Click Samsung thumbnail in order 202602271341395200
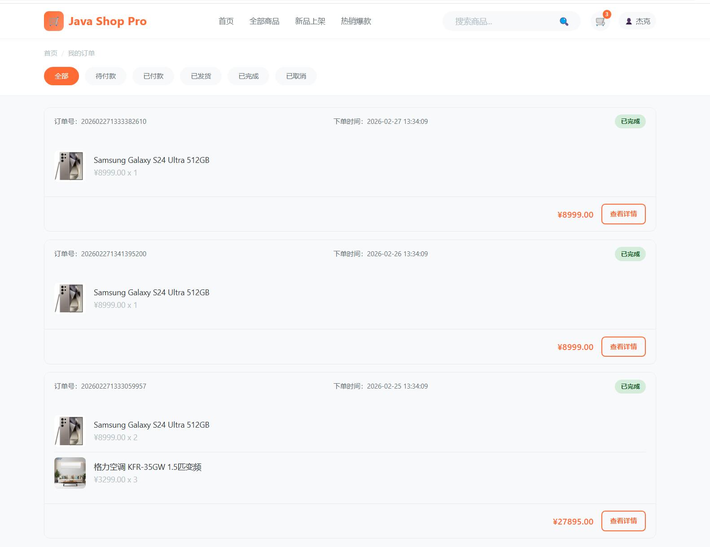The height and width of the screenshot is (547, 710). tap(70, 298)
